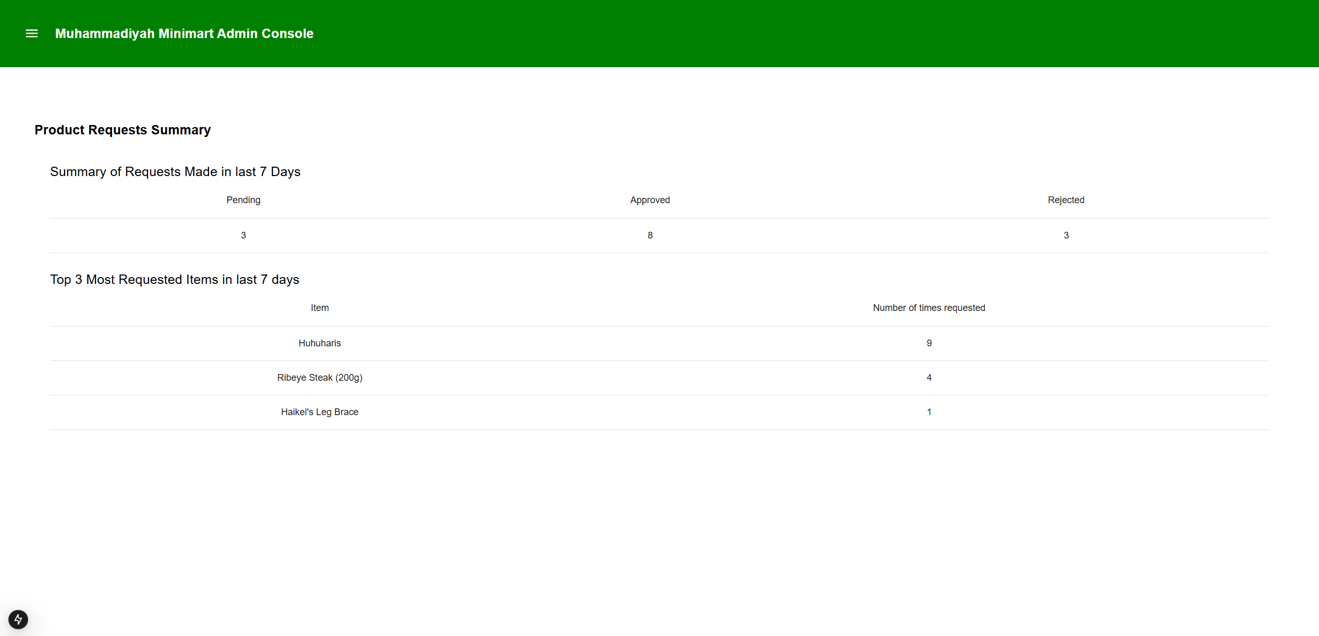Click the Muhammadiyah Minimart Admin Console title
This screenshot has height=636, width=1319.
[184, 33]
